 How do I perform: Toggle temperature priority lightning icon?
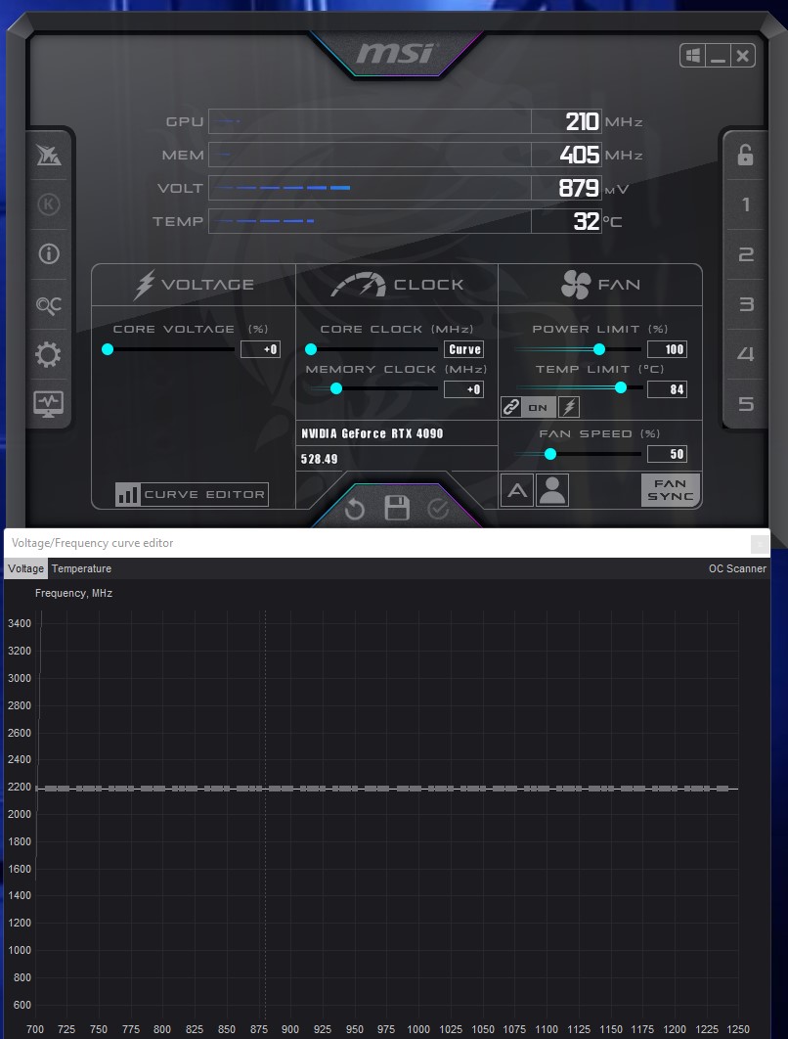pos(569,407)
